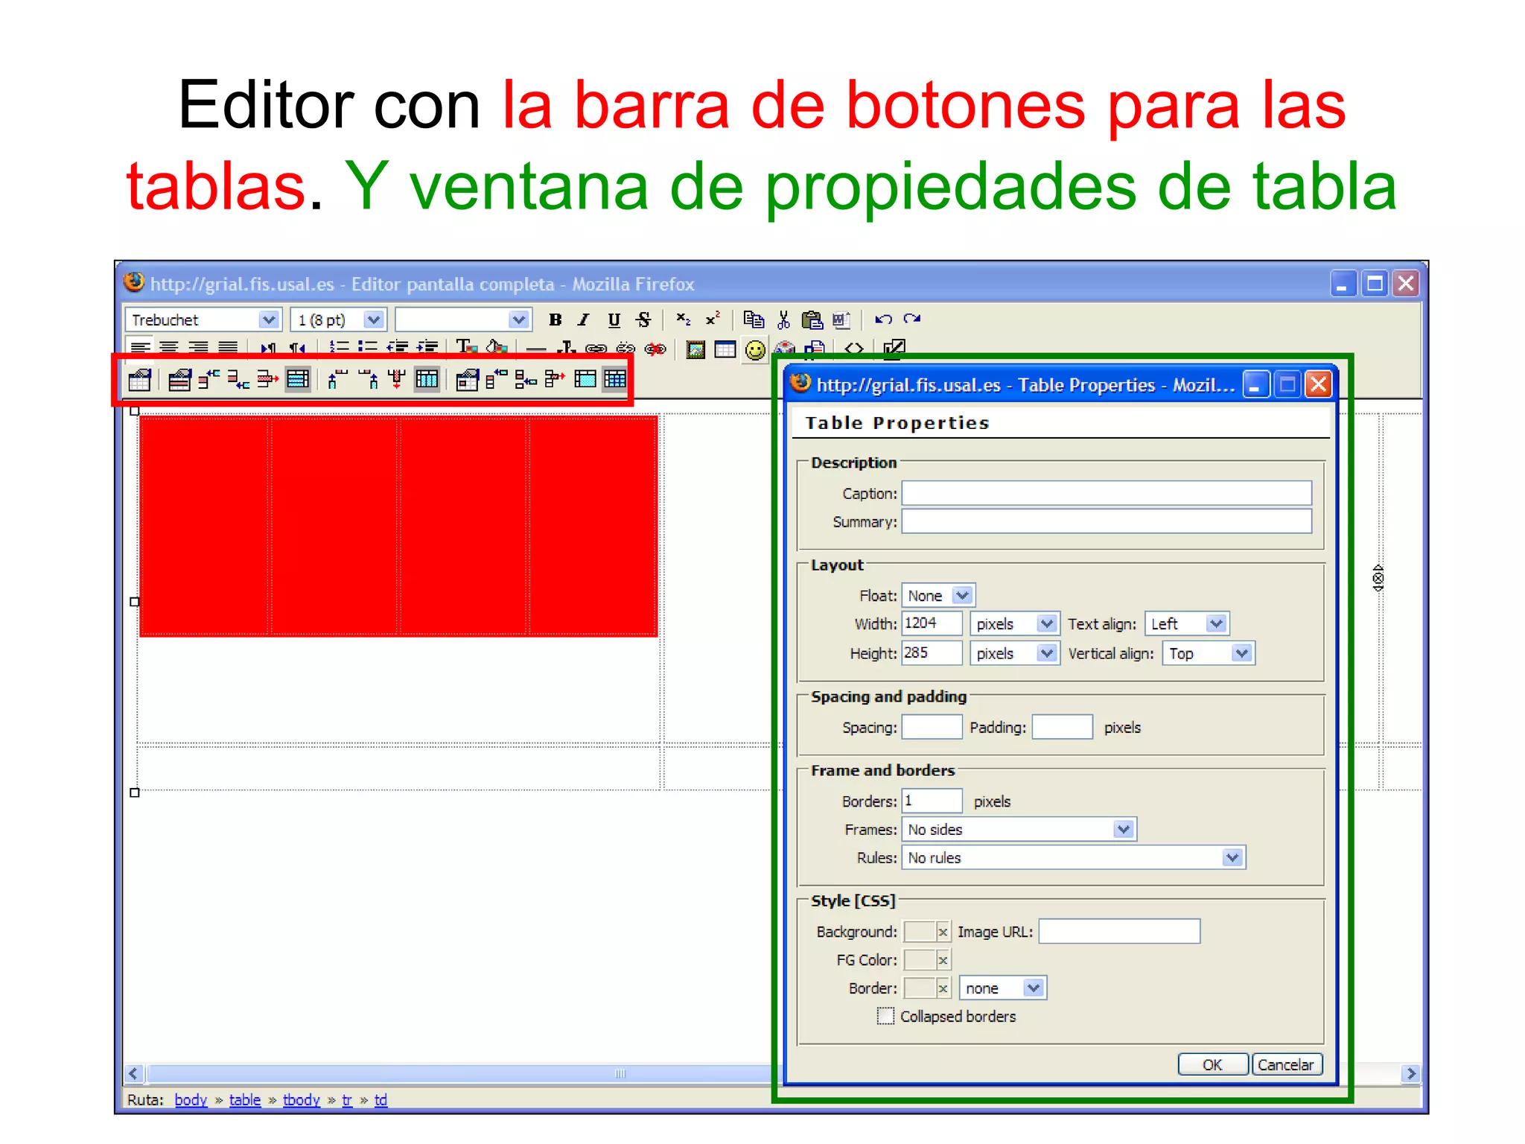Open the Frames dropdown showing No sides
1525x1144 pixels.
click(x=1018, y=830)
